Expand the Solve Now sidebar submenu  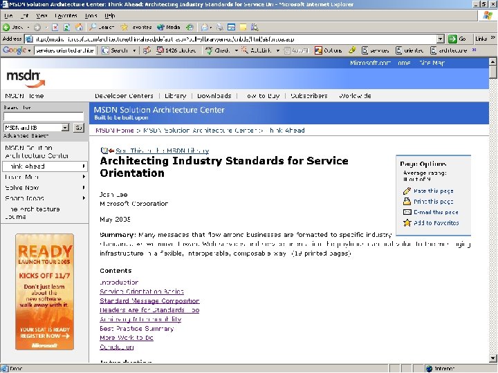[x=84, y=187]
